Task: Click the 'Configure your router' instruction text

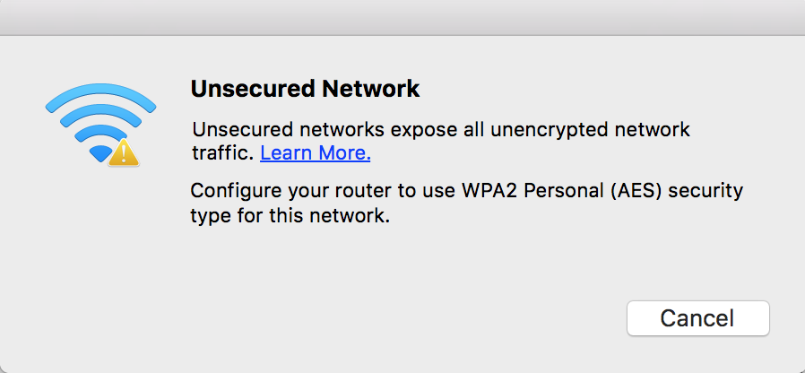Action: (467, 203)
